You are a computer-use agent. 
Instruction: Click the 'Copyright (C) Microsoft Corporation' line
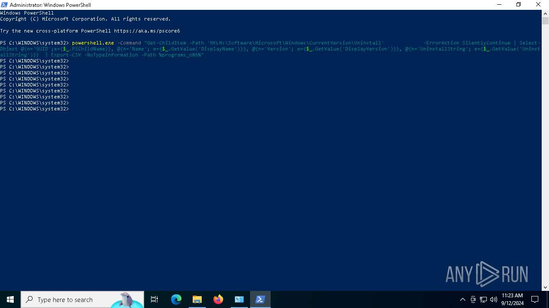coord(85,19)
